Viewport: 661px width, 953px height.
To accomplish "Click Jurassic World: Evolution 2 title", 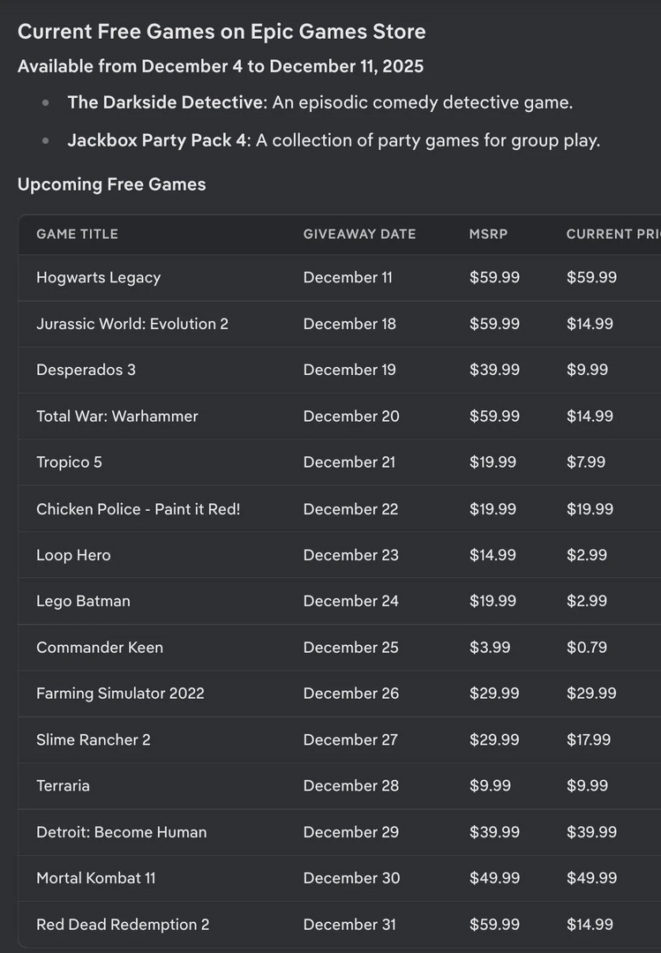I will click(x=132, y=324).
